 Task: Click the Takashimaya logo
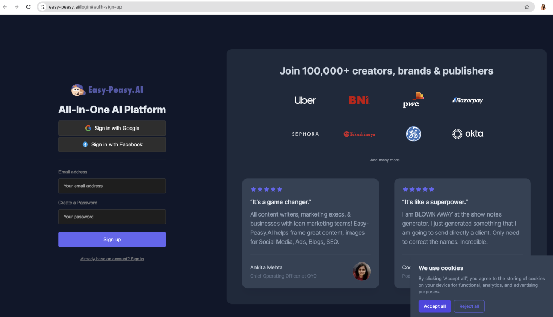tap(359, 134)
